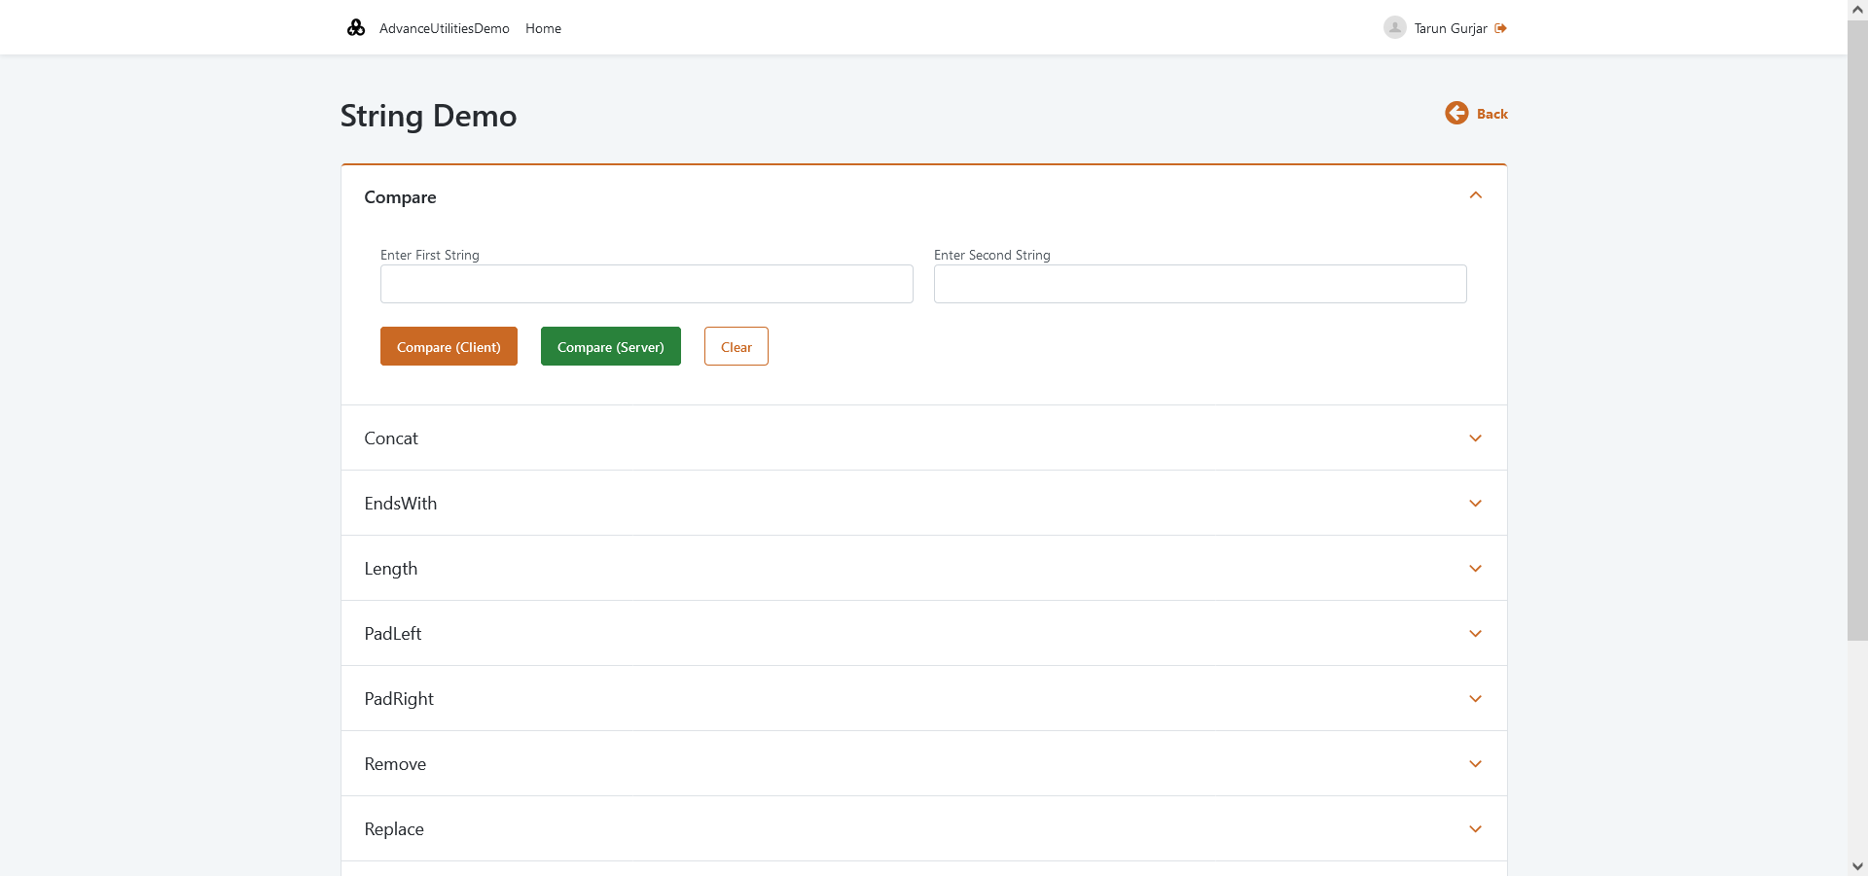Click the String Demo page heading
Viewport: 1868px width, 876px height.
tap(428, 116)
